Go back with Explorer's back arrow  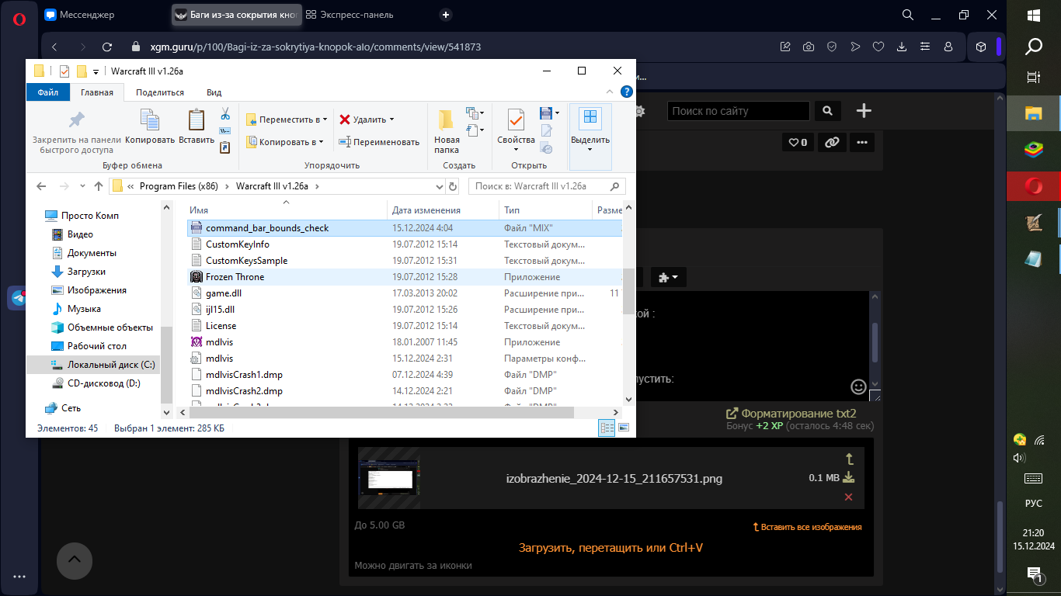pos(42,186)
